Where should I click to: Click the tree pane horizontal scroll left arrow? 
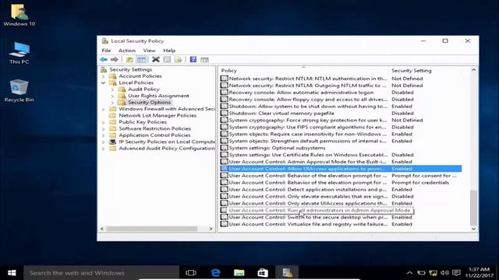[x=102, y=229]
